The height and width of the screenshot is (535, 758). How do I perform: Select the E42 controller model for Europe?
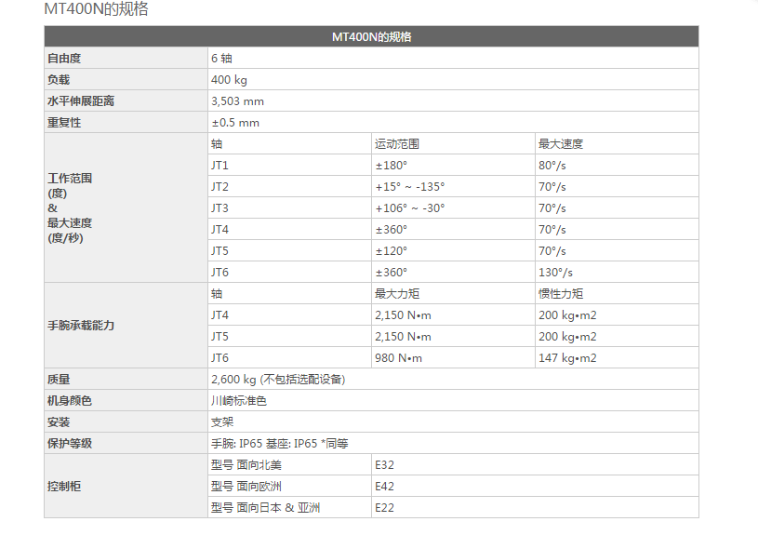[385, 487]
